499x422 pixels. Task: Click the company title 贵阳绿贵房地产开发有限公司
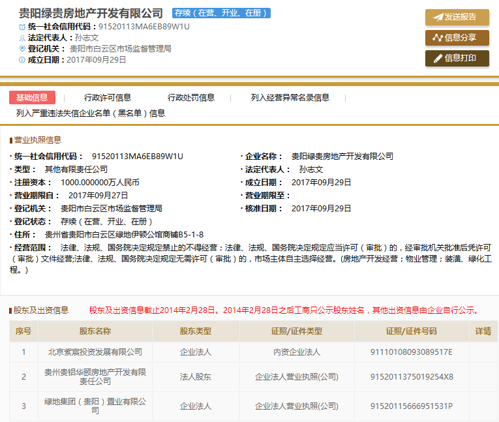tap(91, 13)
